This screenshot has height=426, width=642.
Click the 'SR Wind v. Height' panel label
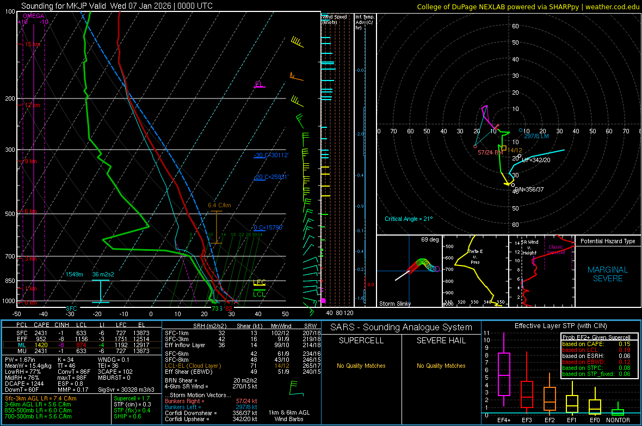tap(529, 248)
